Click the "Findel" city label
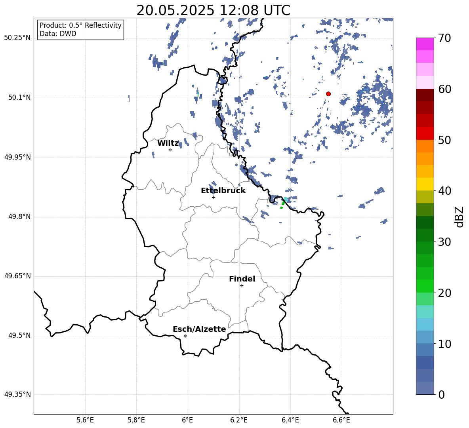The height and width of the screenshot is (428, 469). [x=242, y=279]
